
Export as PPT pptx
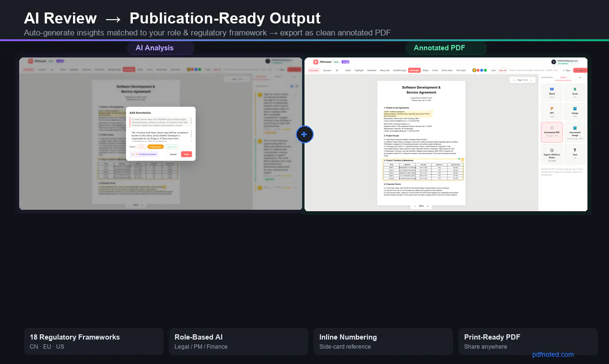coord(551,111)
